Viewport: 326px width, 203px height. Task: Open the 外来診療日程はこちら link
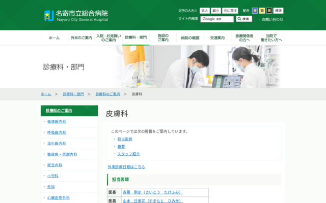pos(126,166)
